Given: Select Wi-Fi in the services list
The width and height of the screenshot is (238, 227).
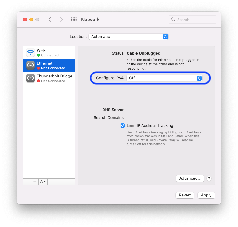Looking at the screenshot, I should (49, 52).
